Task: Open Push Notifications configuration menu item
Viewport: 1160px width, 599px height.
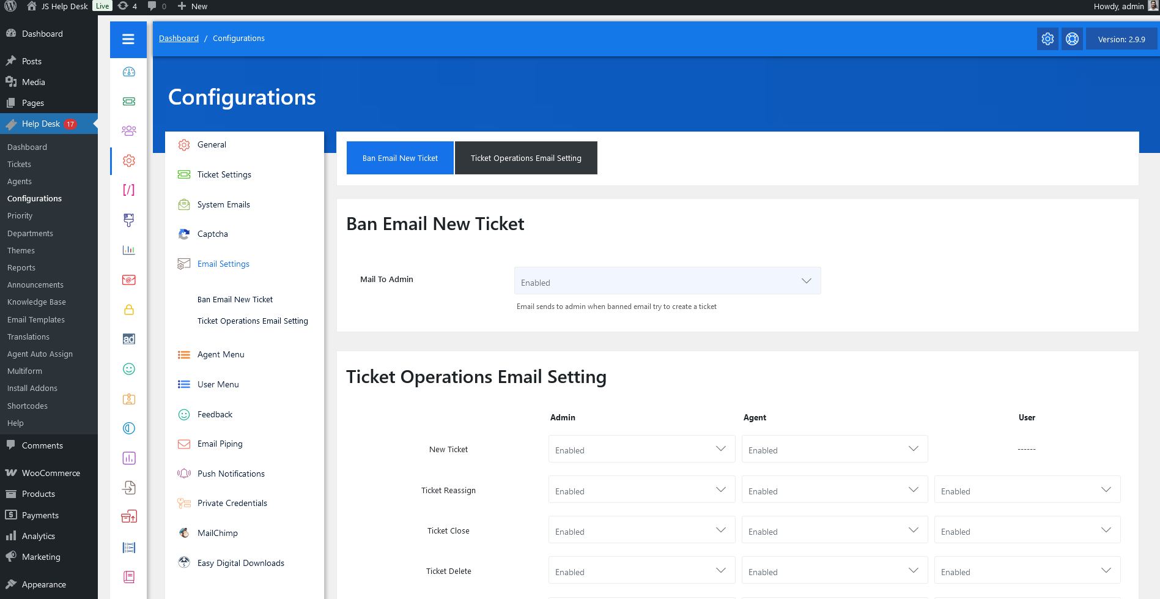Action: coord(231,474)
